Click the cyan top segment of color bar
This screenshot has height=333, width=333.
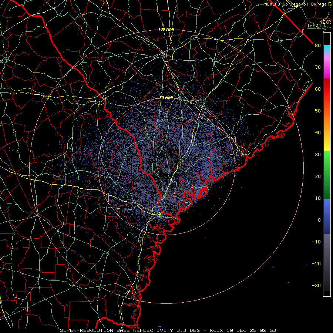(x=327, y=49)
